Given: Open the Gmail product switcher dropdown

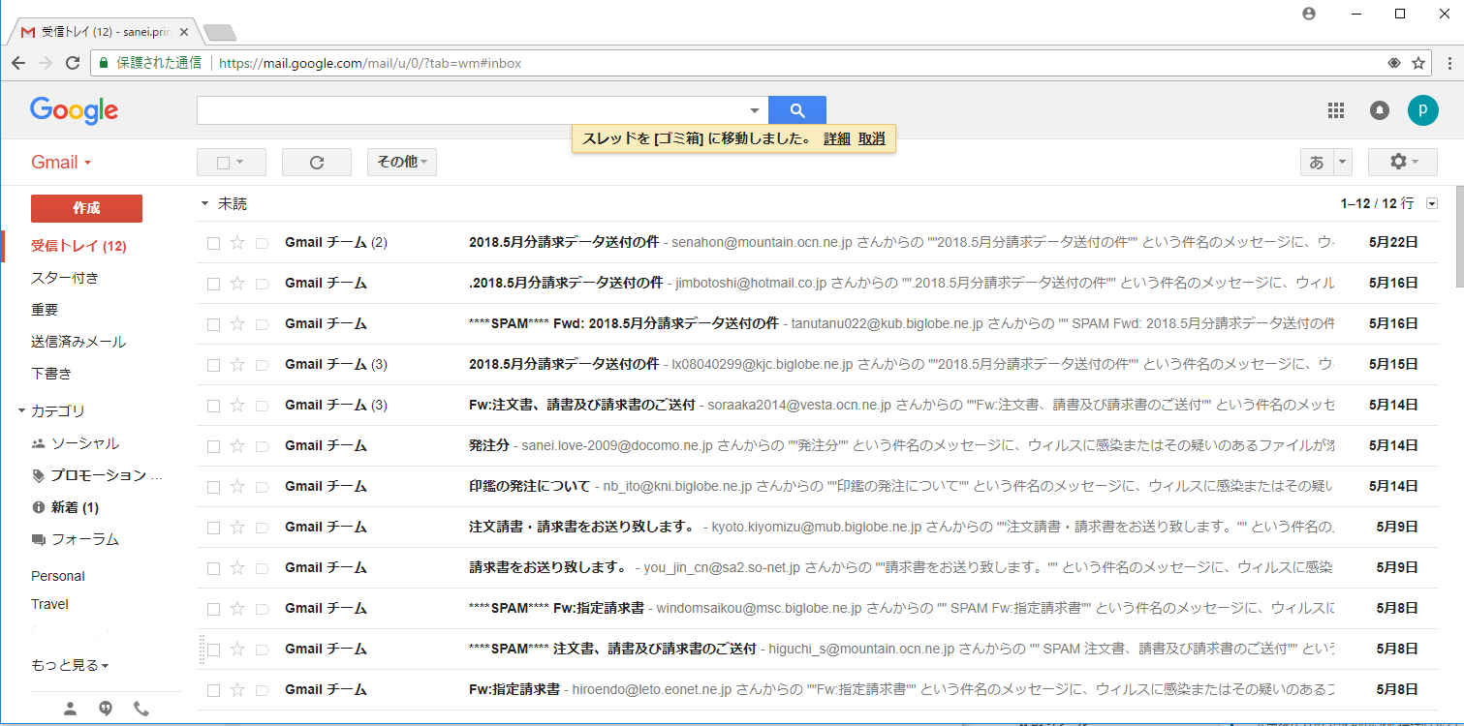Looking at the screenshot, I should [x=61, y=162].
